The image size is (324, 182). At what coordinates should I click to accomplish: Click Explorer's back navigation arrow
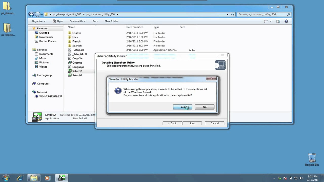coord(31,14)
